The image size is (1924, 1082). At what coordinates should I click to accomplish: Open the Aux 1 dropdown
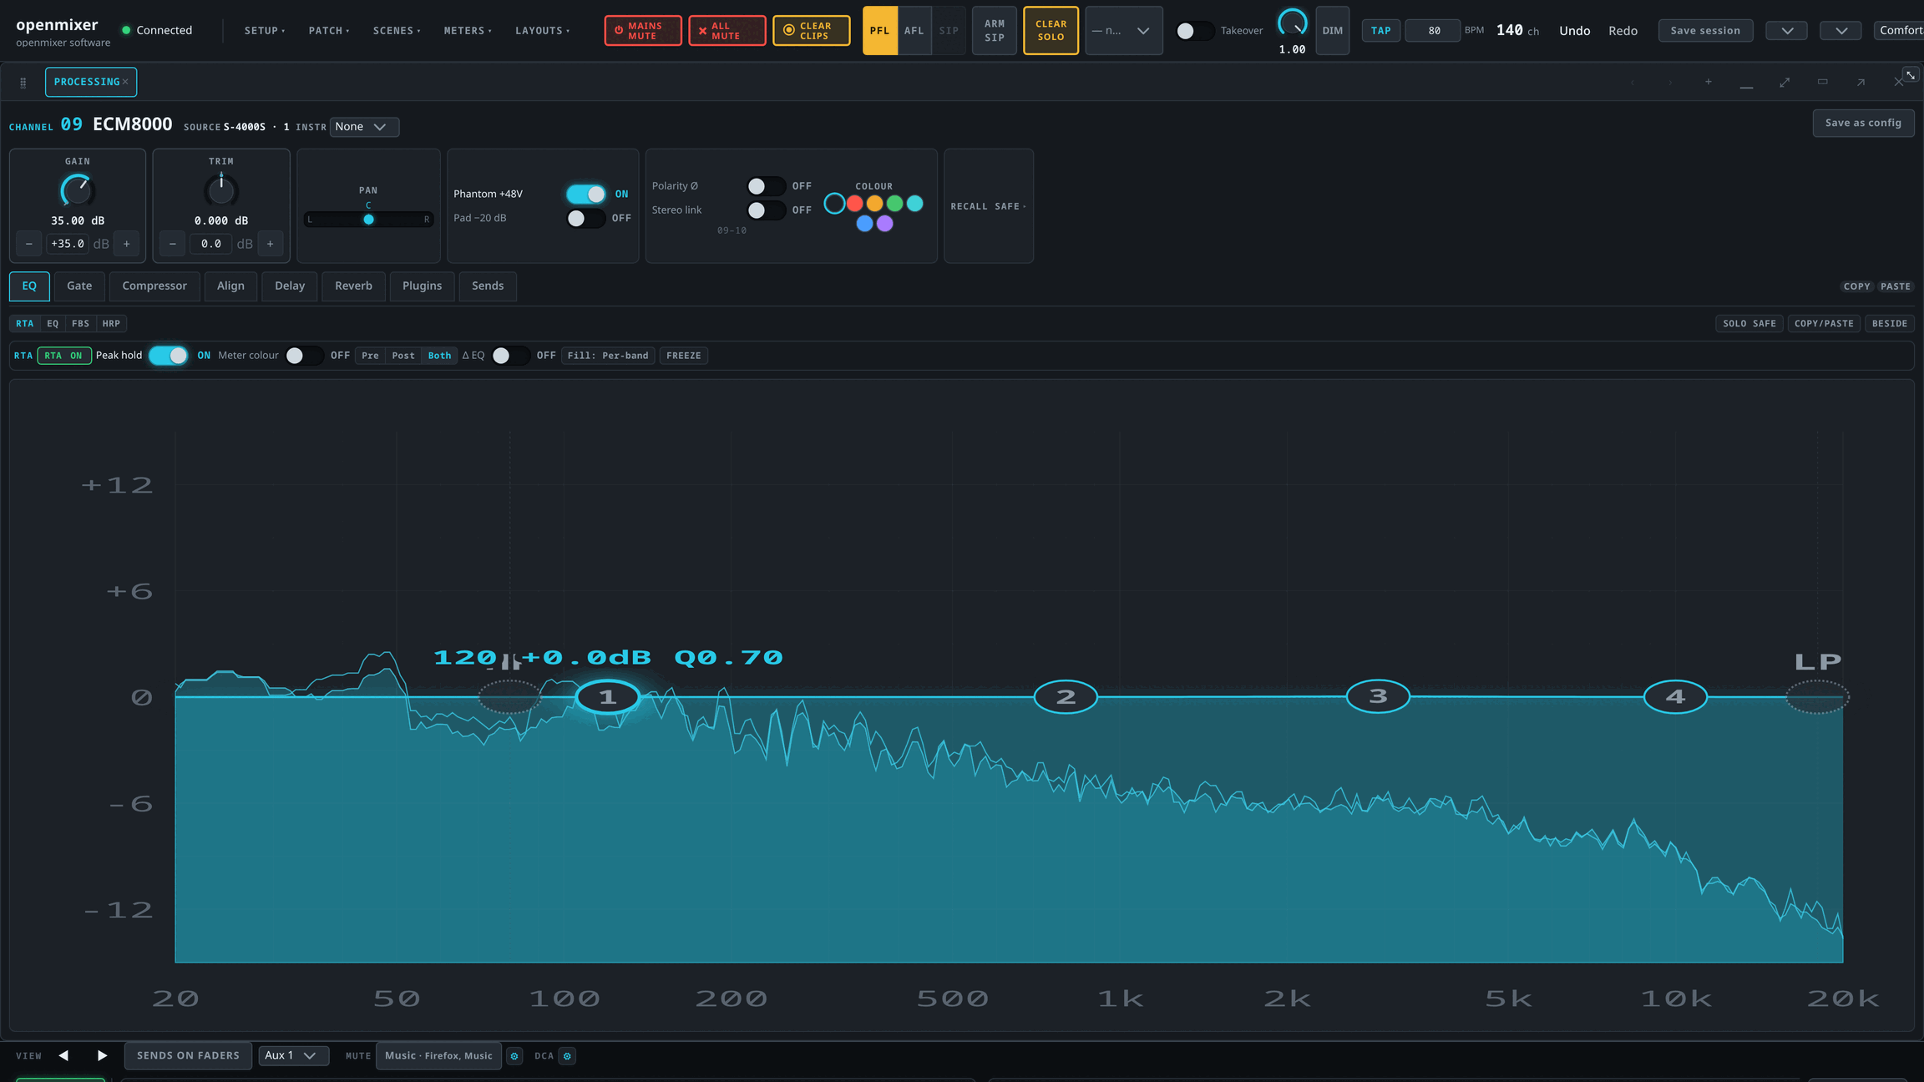[x=294, y=1055]
